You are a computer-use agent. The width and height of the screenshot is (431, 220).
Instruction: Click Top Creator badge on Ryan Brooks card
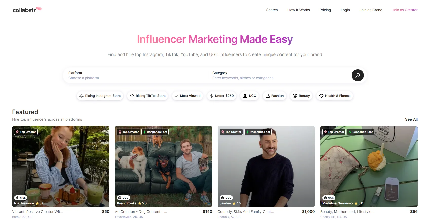point(128,132)
